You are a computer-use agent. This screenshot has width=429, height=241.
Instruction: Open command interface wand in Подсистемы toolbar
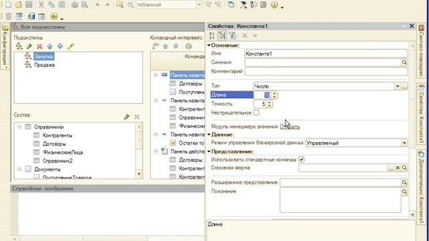(70, 46)
